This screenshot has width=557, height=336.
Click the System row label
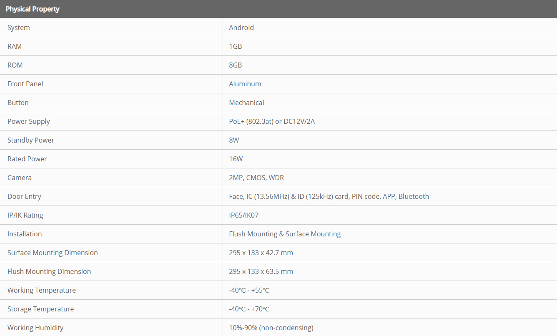tap(19, 28)
